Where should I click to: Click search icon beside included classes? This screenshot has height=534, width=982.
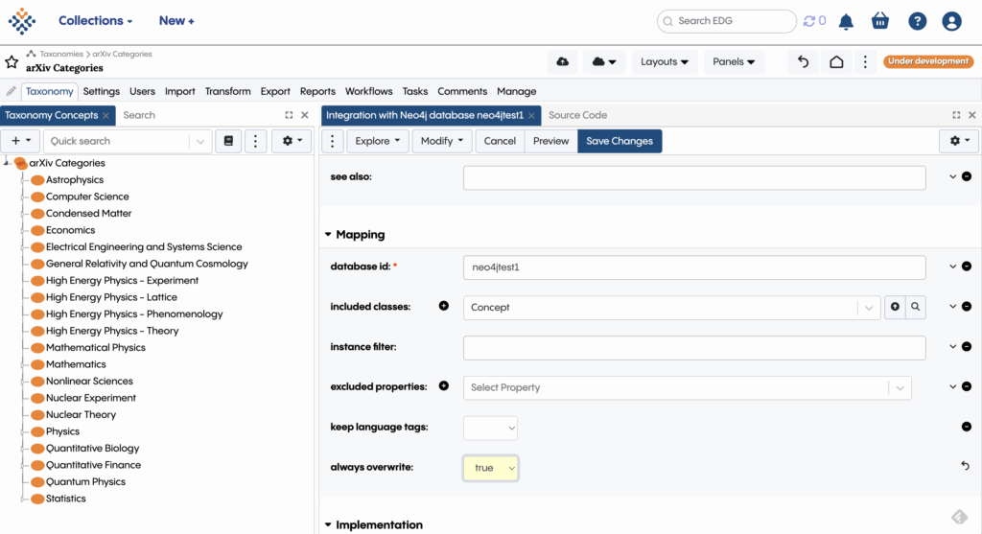tap(916, 307)
